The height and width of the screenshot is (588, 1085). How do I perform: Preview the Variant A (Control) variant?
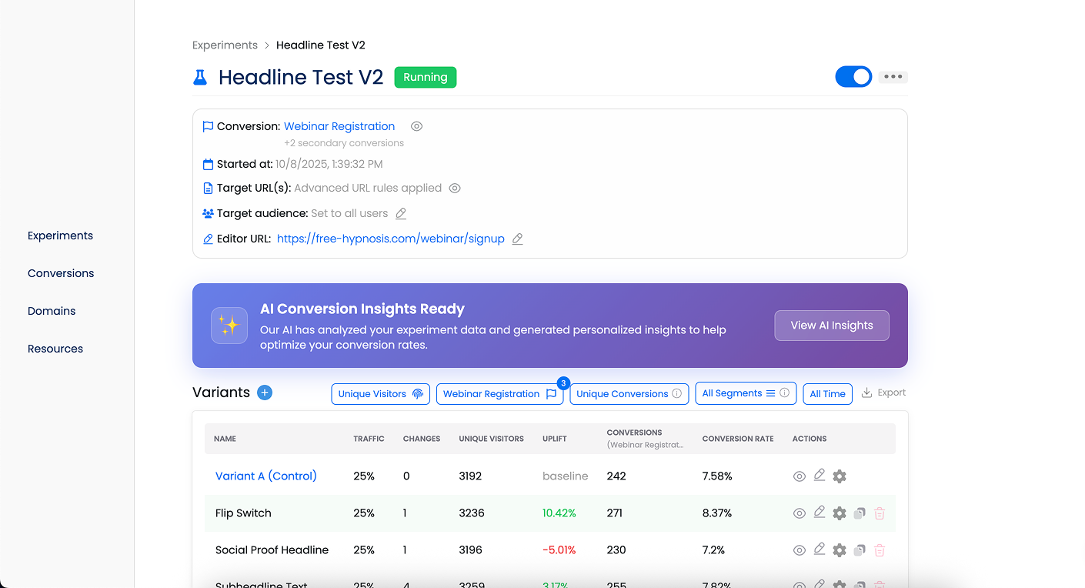click(x=799, y=476)
